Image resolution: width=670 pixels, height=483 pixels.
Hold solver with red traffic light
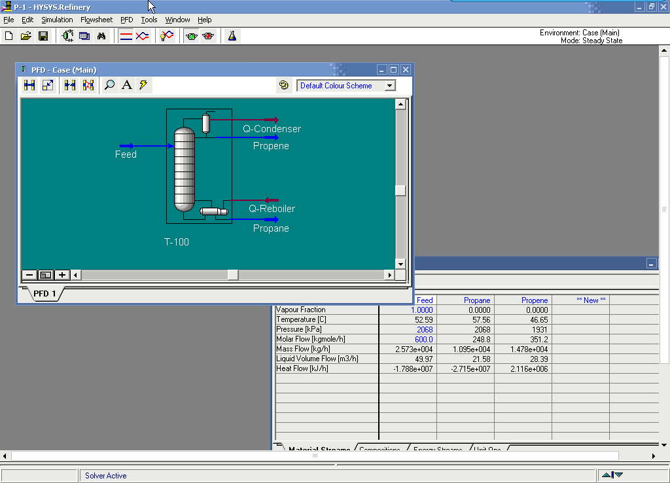coord(208,36)
